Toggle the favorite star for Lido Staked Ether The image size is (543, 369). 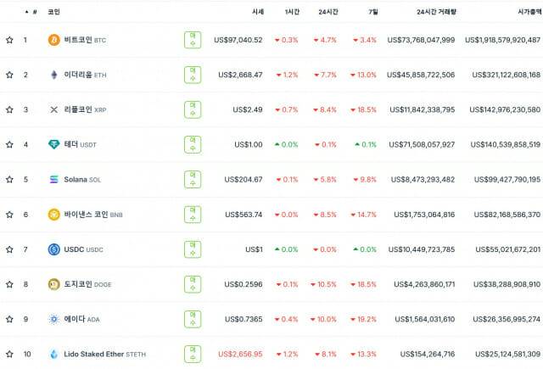9,354
